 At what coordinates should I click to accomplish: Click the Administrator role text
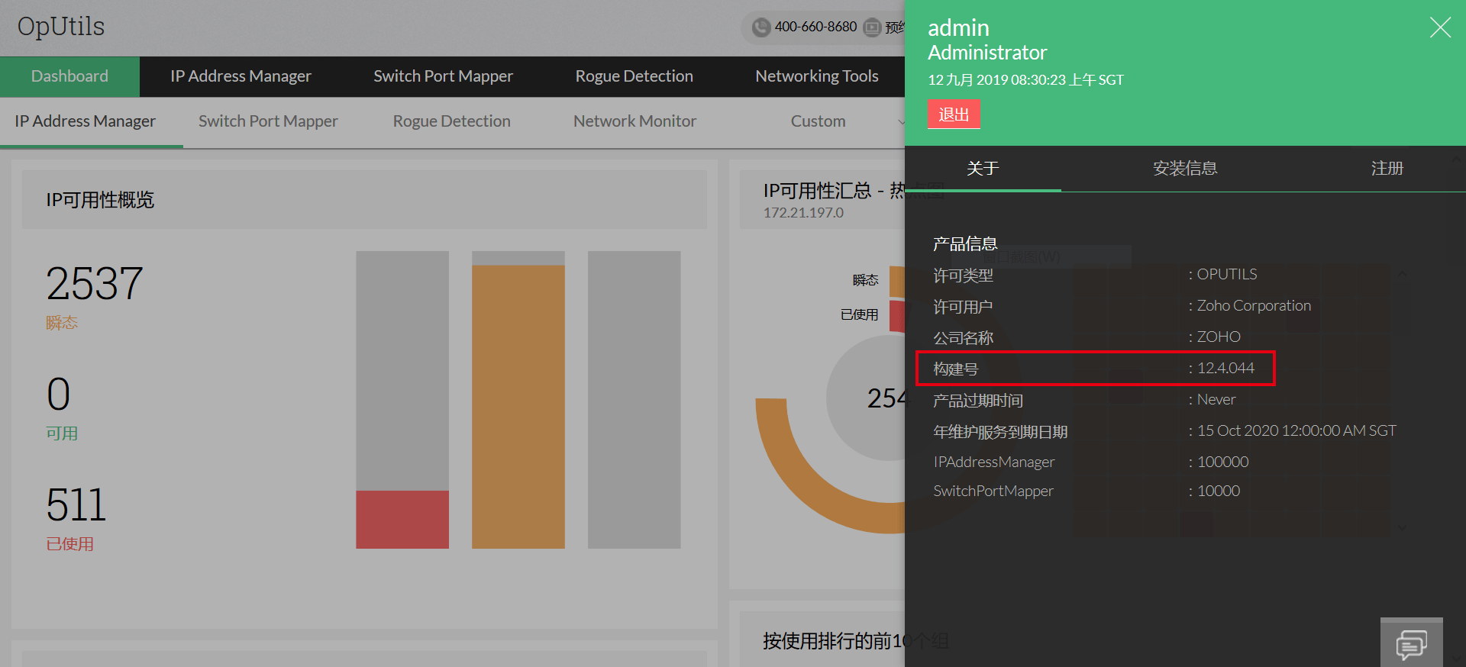[x=987, y=53]
